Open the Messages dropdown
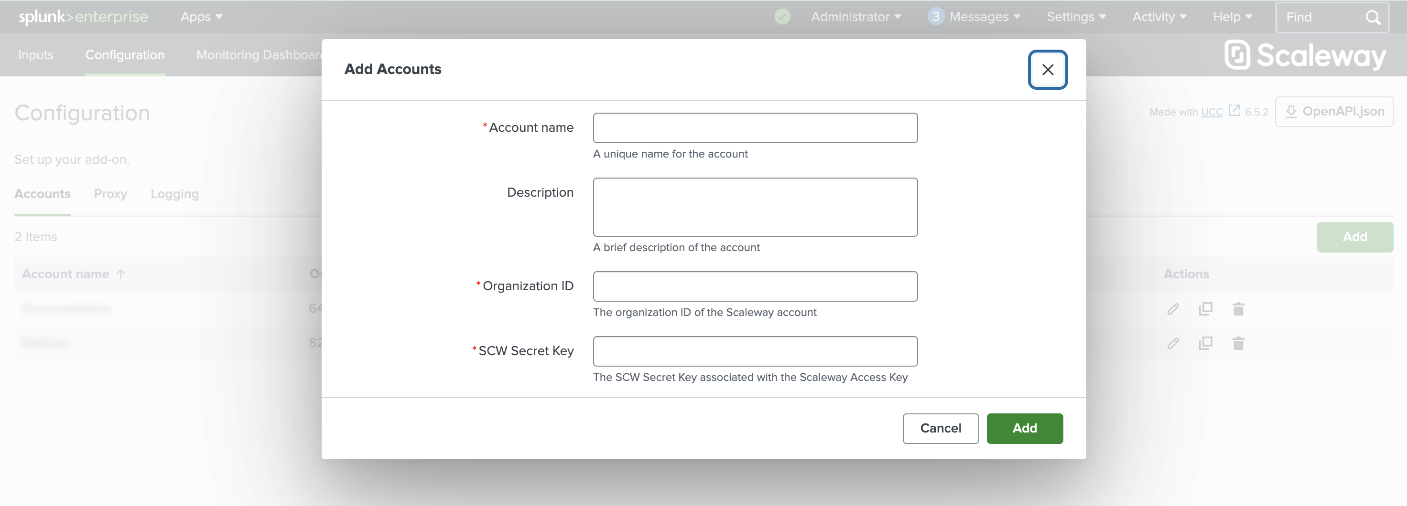Image resolution: width=1407 pixels, height=506 pixels. coord(984,17)
